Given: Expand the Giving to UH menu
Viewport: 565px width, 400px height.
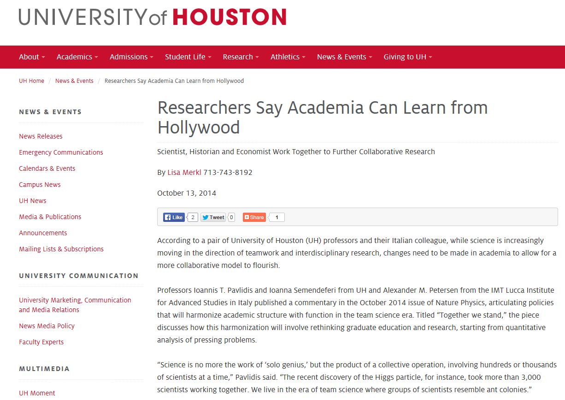Looking at the screenshot, I should 408,57.
